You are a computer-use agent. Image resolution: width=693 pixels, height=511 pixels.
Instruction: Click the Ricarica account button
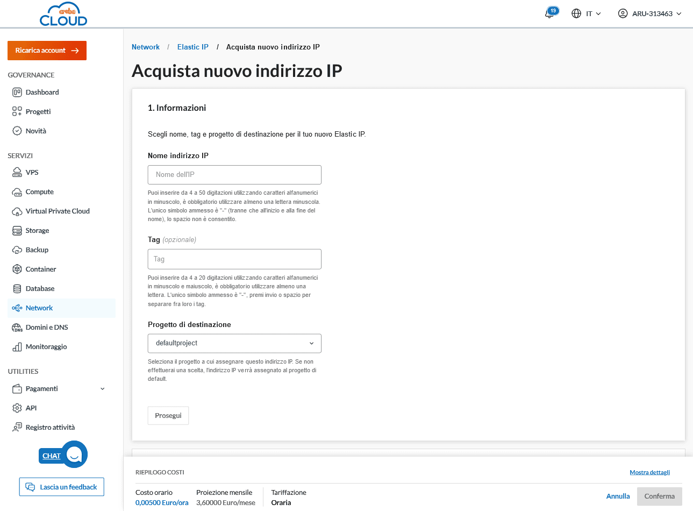[47, 51]
